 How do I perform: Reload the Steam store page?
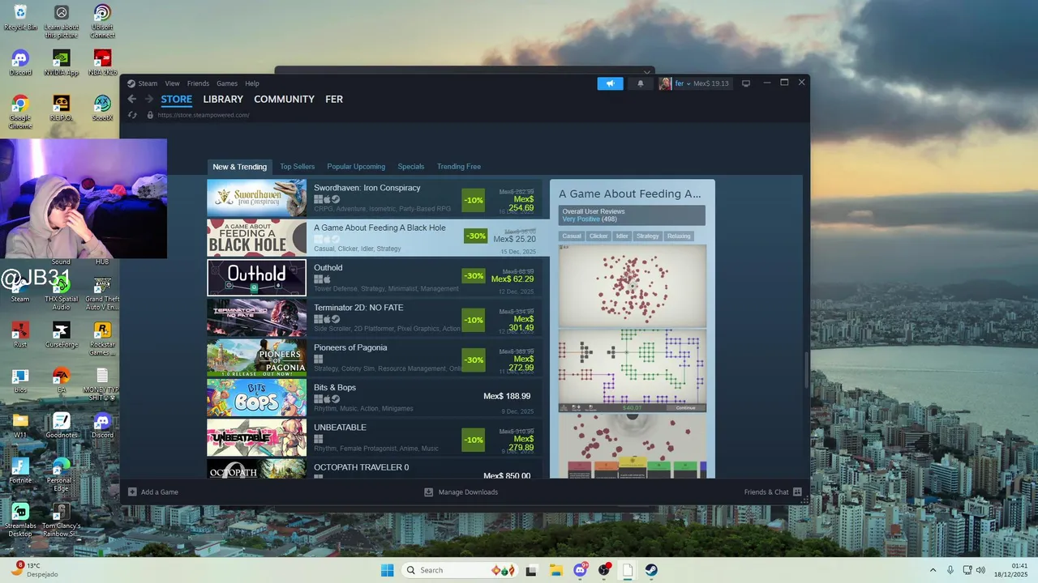[x=132, y=115]
